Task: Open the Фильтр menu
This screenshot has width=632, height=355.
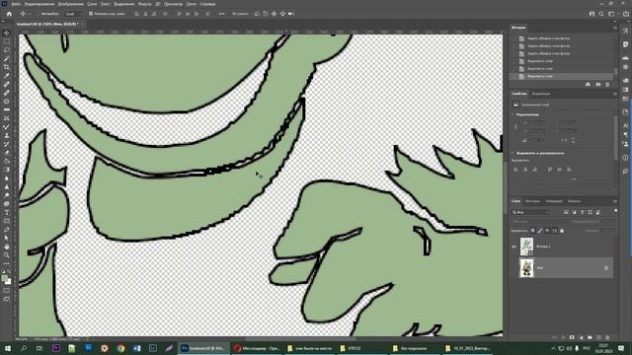Action: [144, 4]
